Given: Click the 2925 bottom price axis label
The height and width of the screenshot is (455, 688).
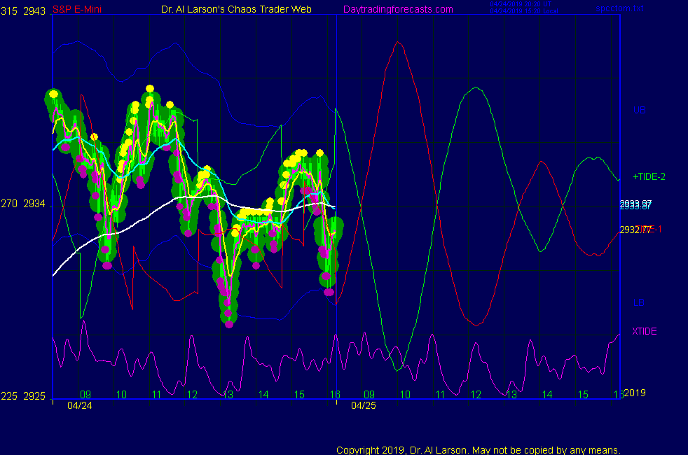Looking at the screenshot, I should [35, 396].
